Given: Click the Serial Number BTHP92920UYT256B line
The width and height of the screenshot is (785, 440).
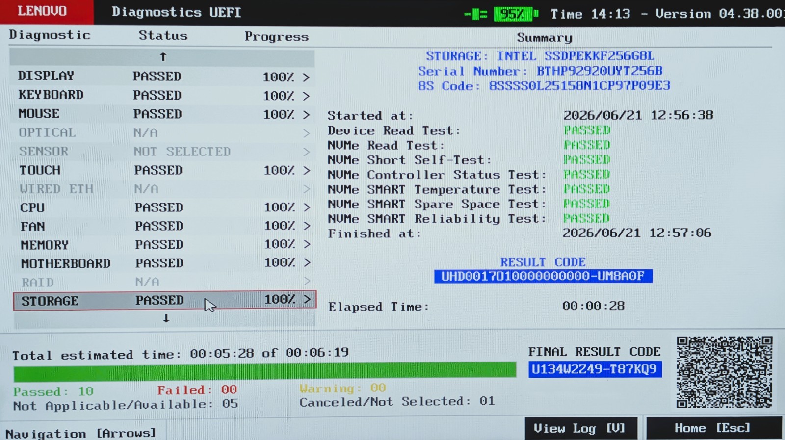Looking at the screenshot, I should (x=540, y=71).
